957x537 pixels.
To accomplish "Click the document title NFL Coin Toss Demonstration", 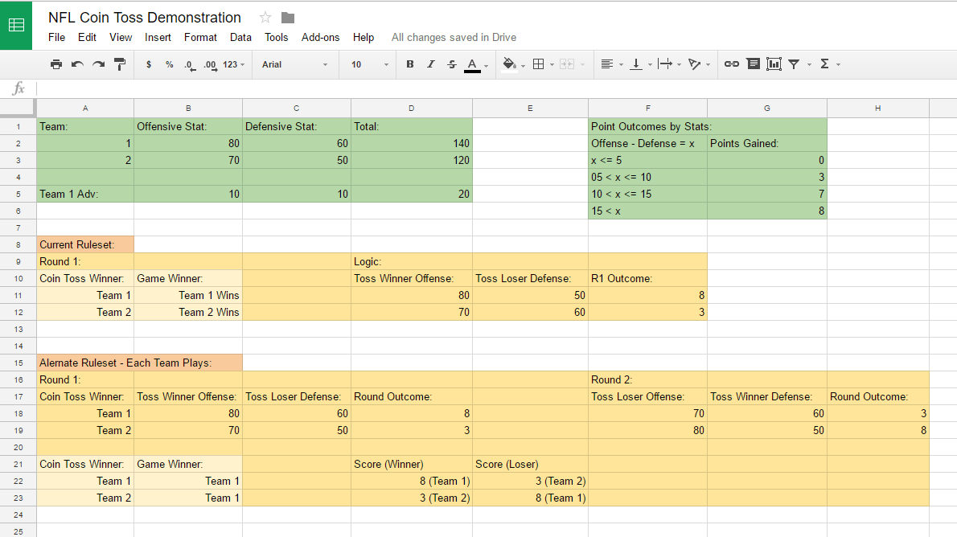I will pyautogui.click(x=145, y=18).
